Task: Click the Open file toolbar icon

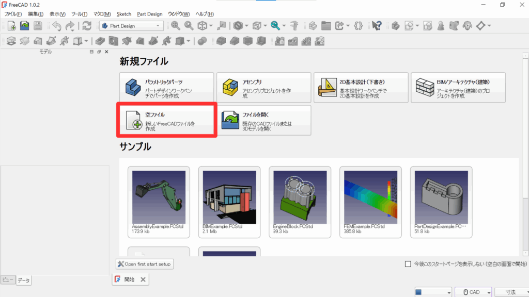Action: click(24, 25)
